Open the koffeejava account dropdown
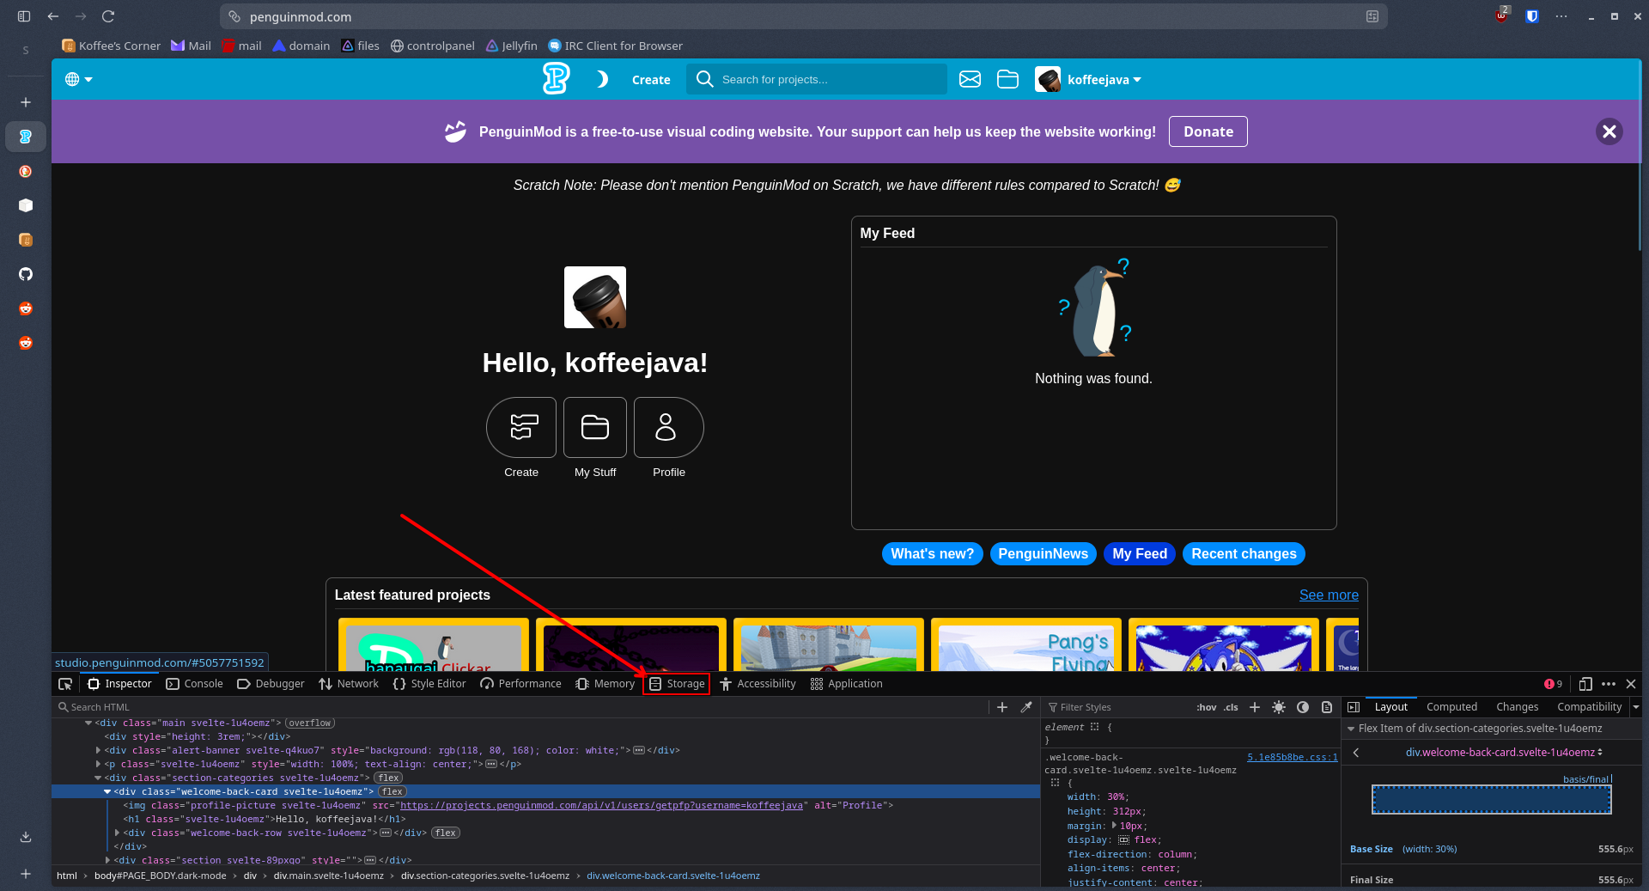This screenshot has height=891, width=1649. pos(1088,79)
